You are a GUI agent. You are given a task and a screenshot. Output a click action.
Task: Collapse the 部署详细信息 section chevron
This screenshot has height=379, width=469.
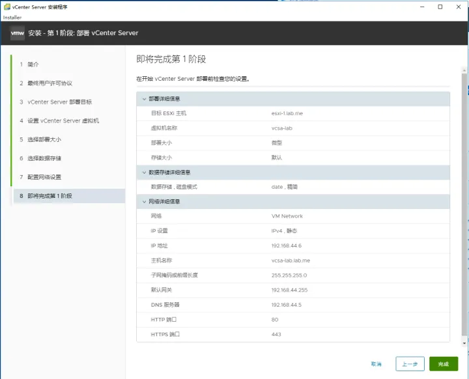click(x=144, y=99)
